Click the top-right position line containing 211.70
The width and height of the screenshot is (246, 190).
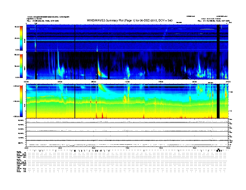(214, 21)
